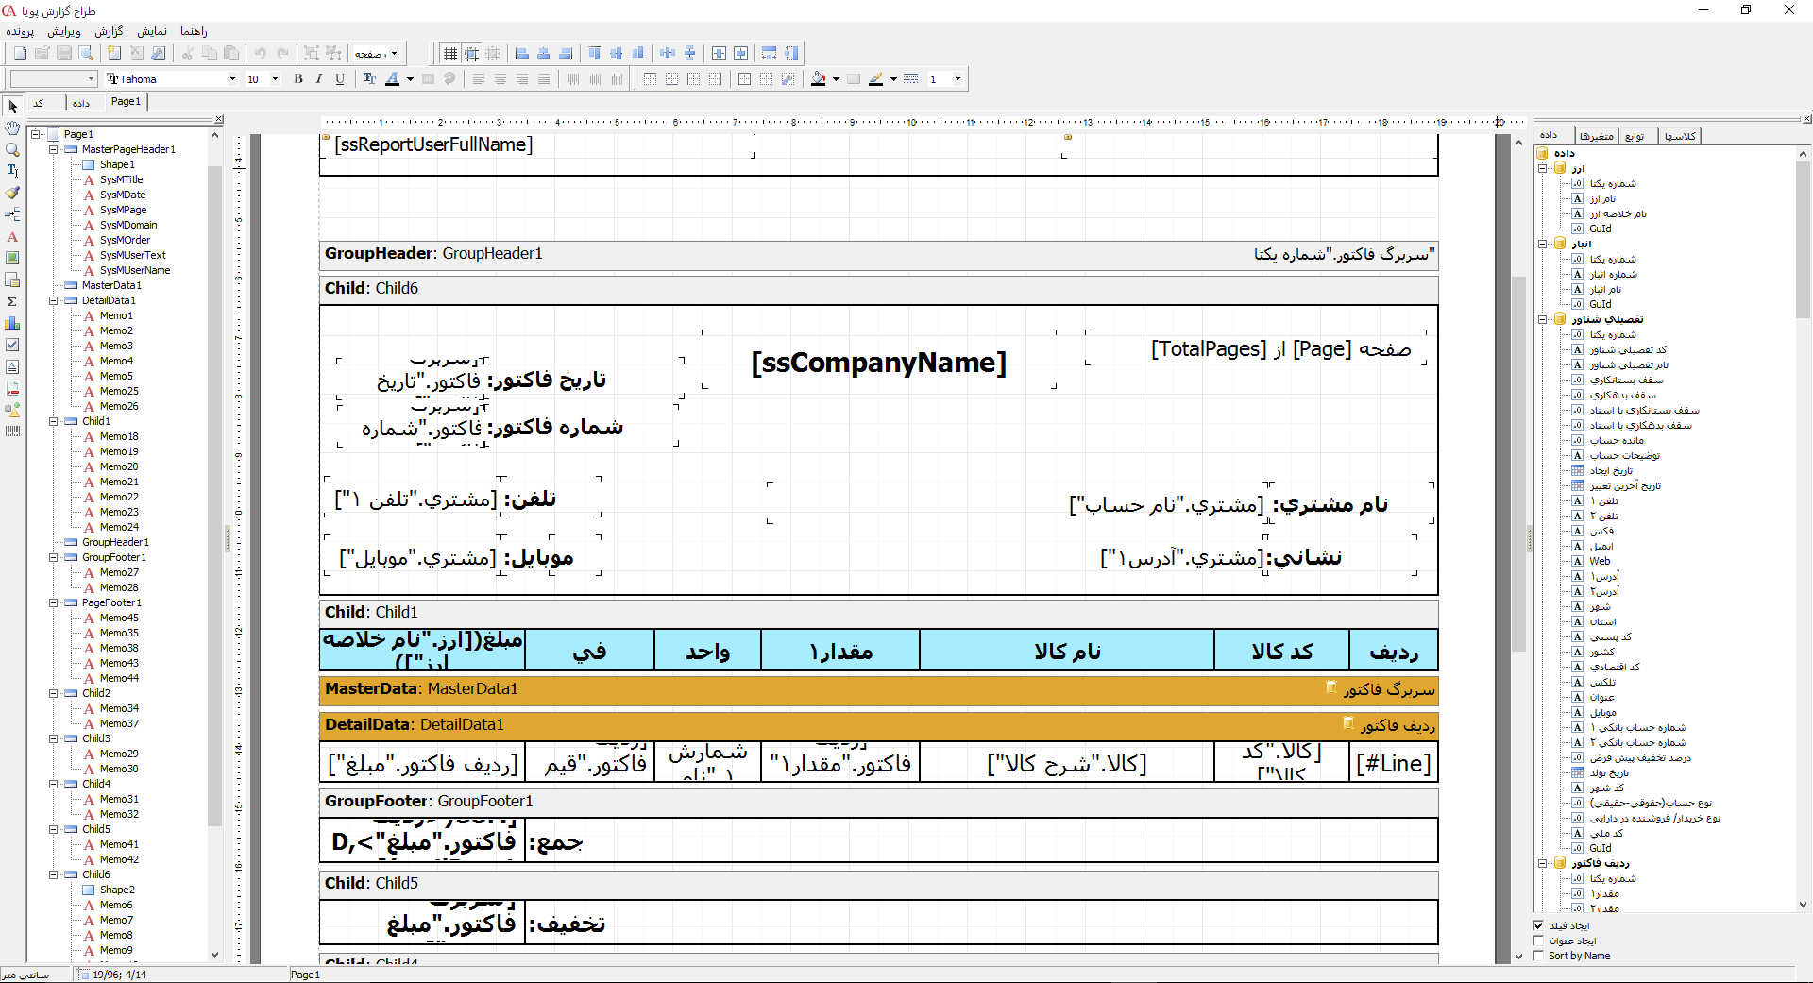Select the Hand tool in side toolbar

(x=12, y=128)
